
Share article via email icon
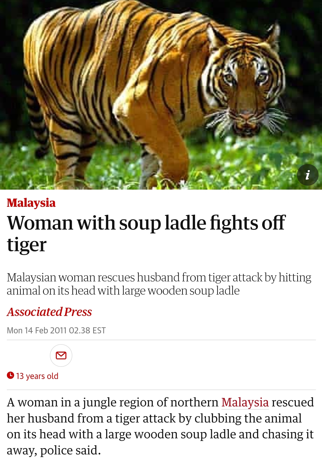61,356
